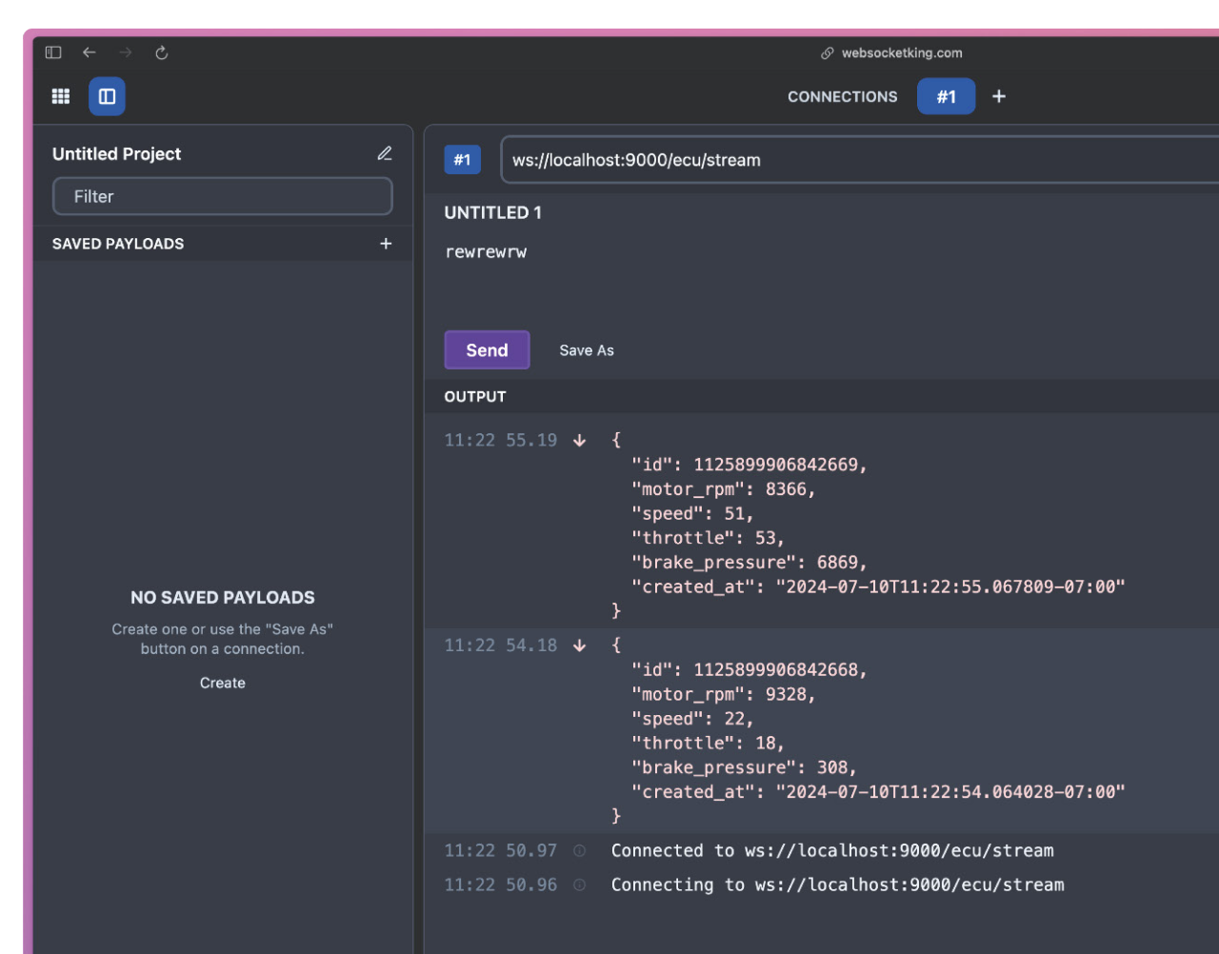
Task: Send the rewrewrw payload
Action: tap(487, 349)
